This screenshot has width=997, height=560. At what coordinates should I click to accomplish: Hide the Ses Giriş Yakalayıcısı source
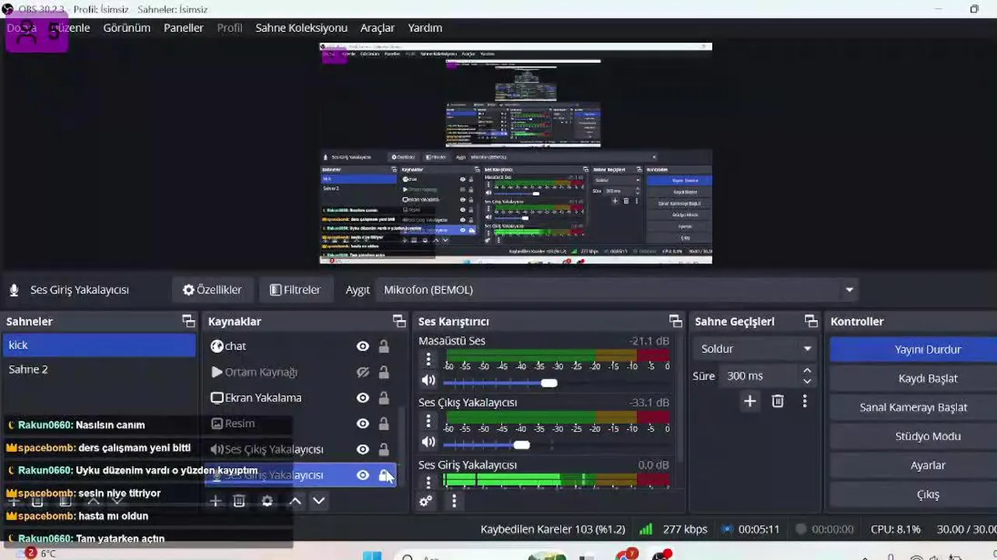click(363, 475)
